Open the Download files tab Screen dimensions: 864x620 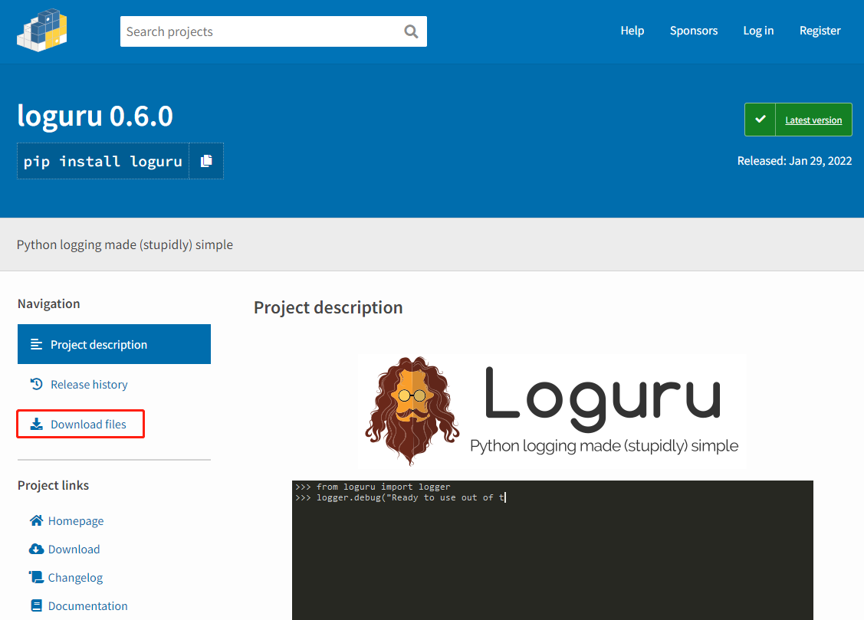88,424
